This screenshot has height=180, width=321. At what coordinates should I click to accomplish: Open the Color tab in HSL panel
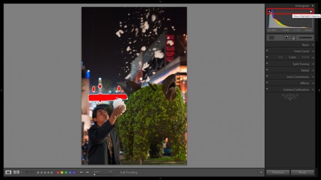pos(292,57)
